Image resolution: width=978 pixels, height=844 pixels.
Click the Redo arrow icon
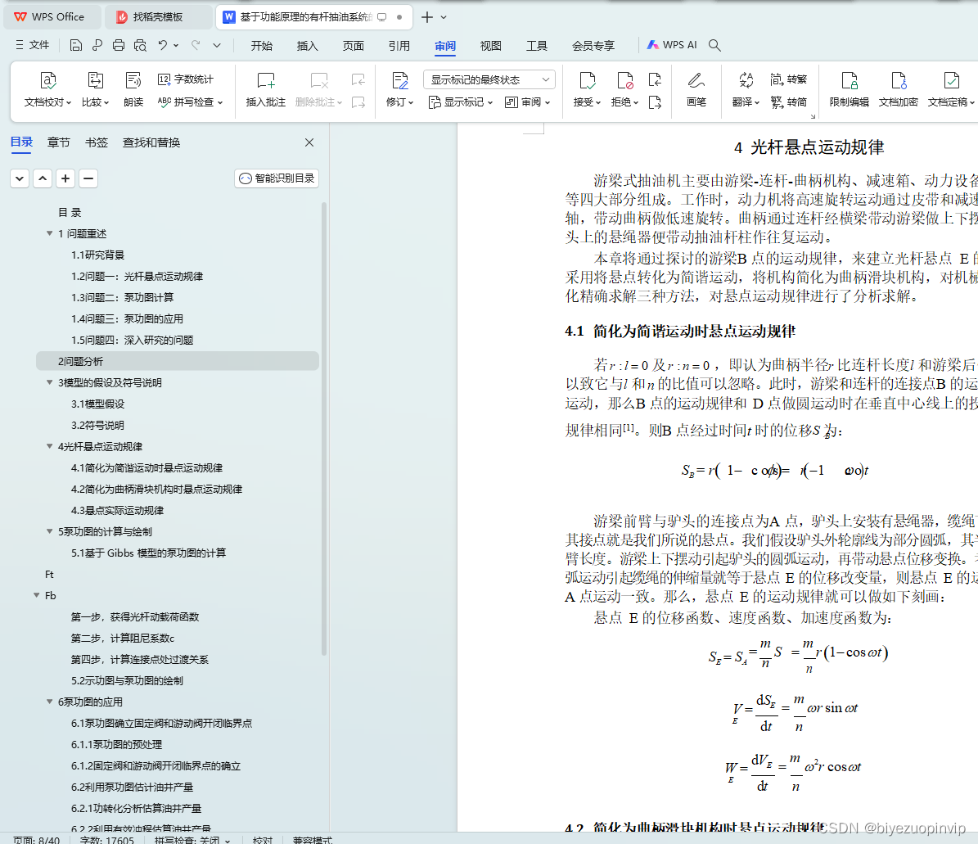click(x=196, y=45)
